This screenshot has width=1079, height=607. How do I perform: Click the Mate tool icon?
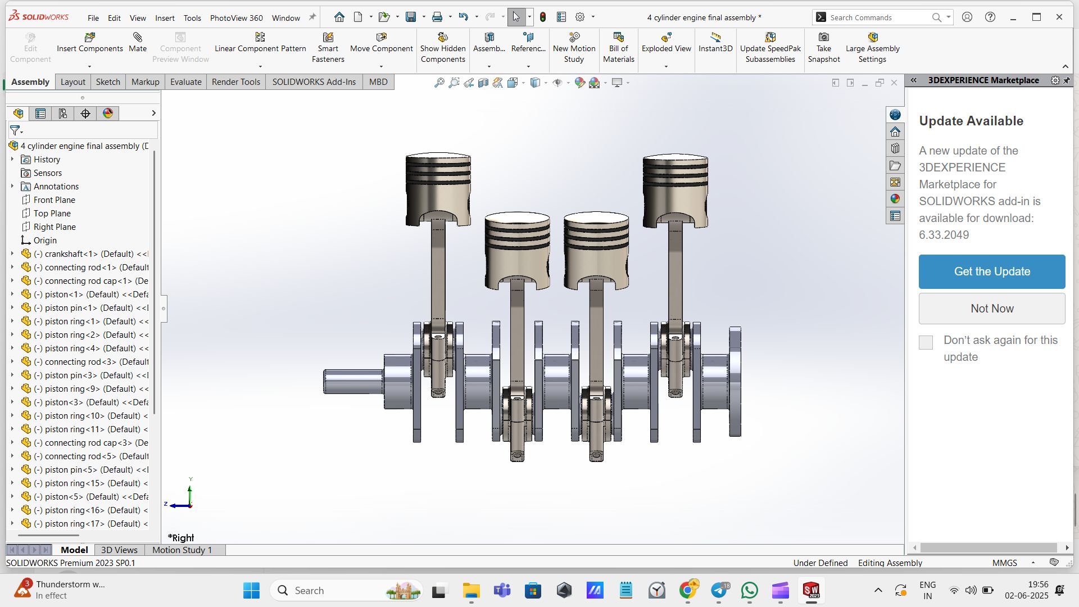137,38
